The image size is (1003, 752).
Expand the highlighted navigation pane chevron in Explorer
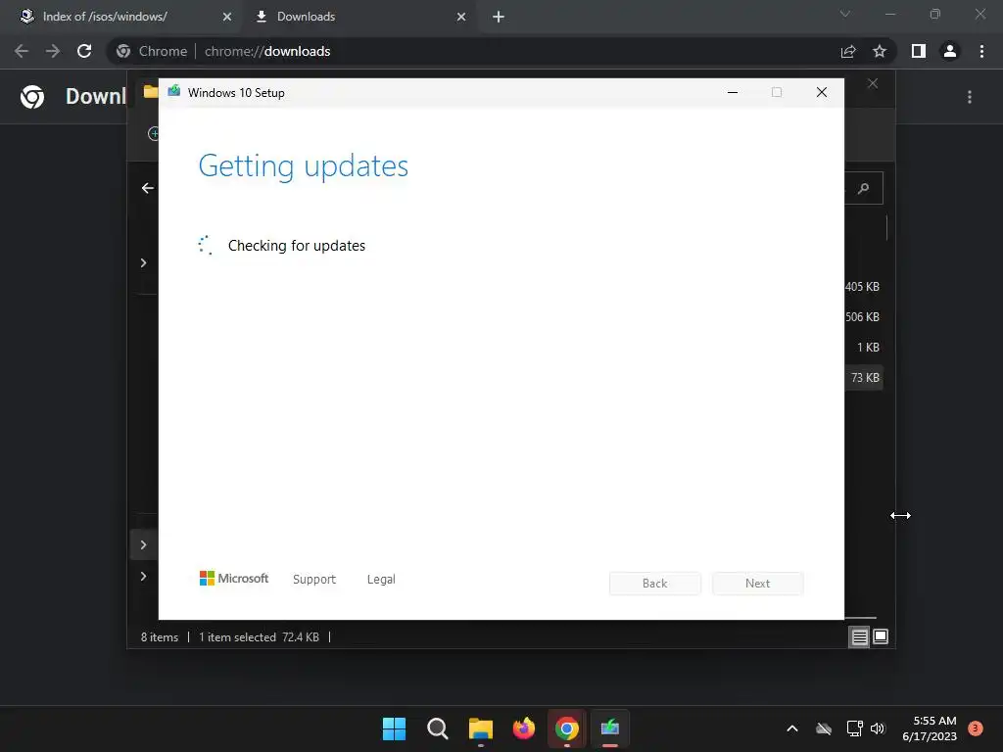pos(143,544)
